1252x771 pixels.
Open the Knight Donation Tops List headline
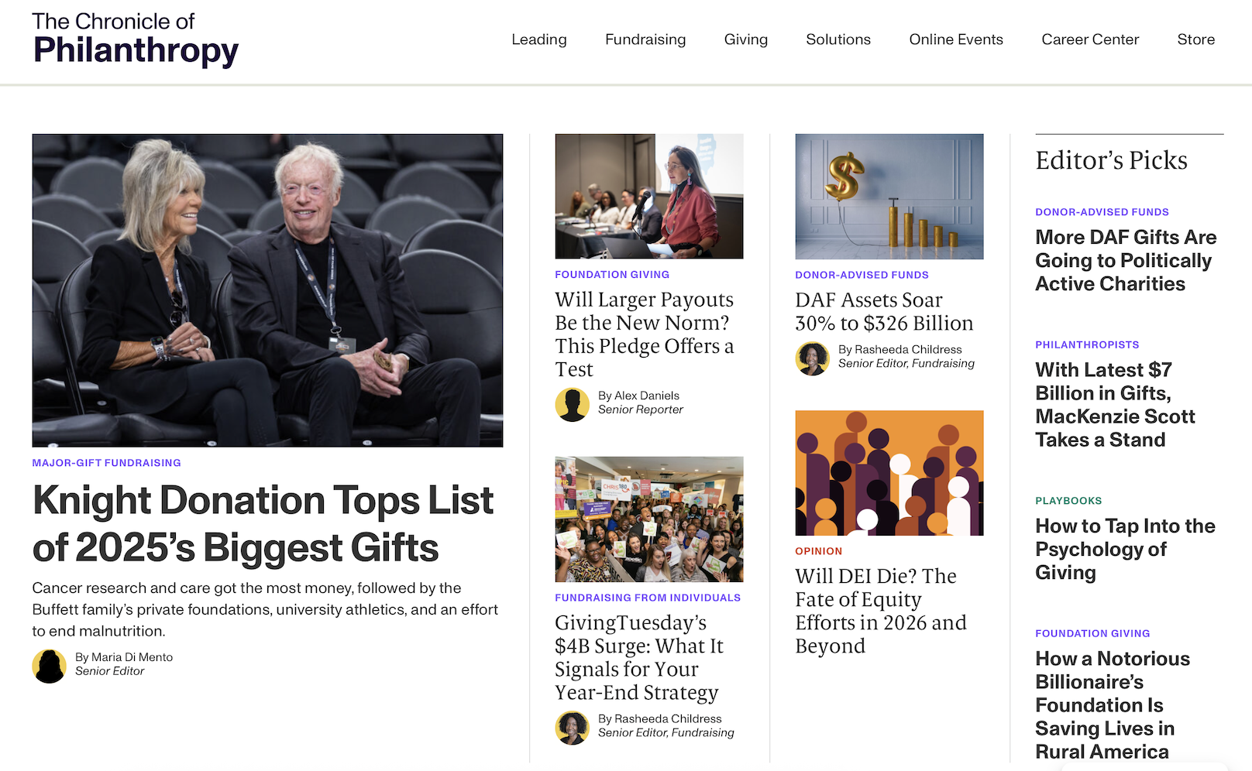tap(263, 524)
